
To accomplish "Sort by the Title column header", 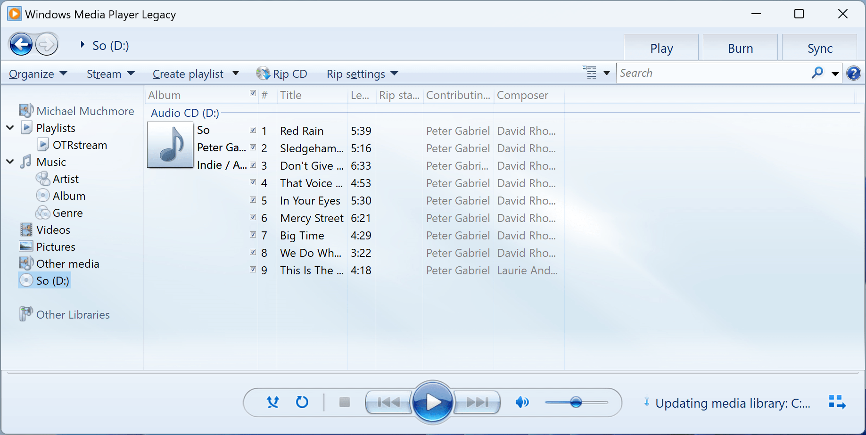I will (312, 95).
